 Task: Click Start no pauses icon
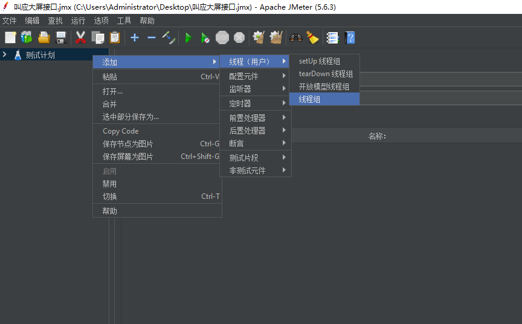(x=205, y=37)
